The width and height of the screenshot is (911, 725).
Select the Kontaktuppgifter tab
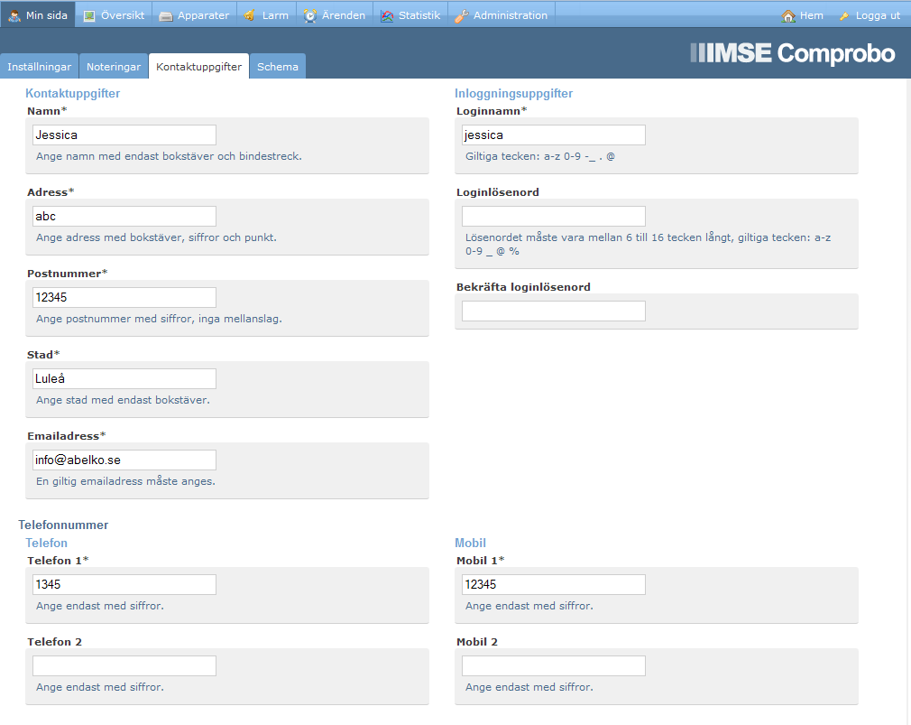[198, 66]
